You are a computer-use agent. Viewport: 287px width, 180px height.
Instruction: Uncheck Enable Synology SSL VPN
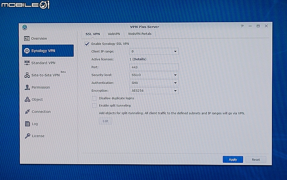(87, 44)
